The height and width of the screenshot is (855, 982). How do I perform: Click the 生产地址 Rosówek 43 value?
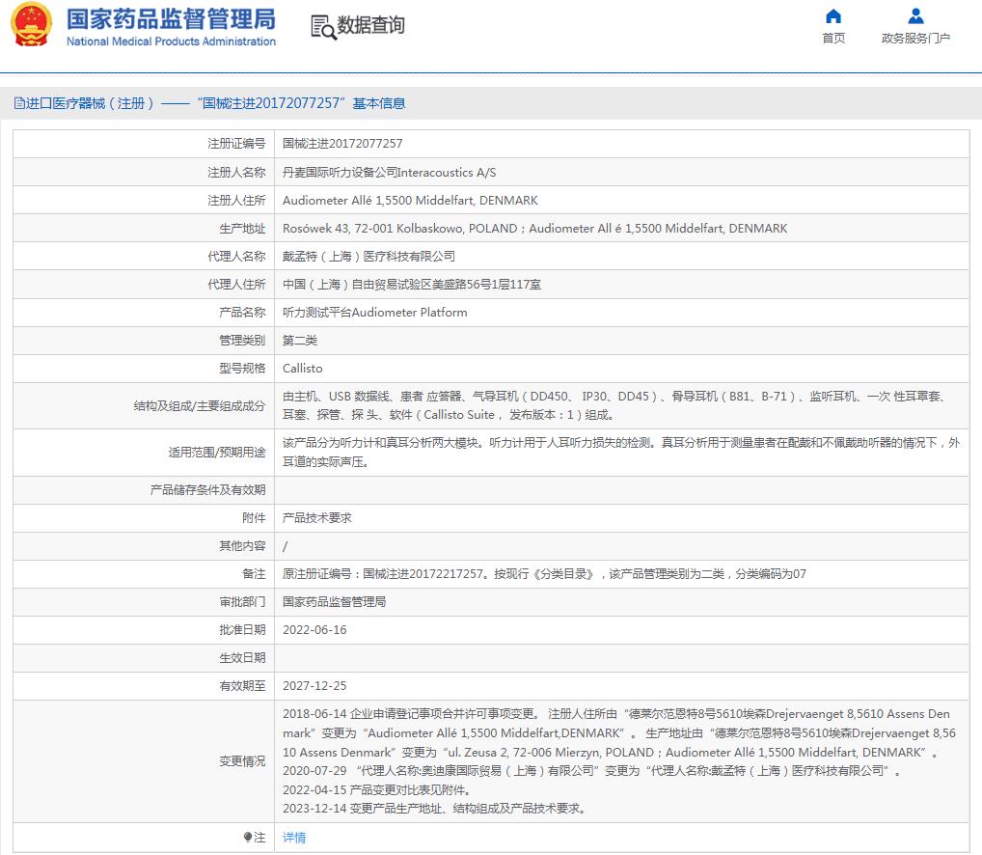(534, 229)
